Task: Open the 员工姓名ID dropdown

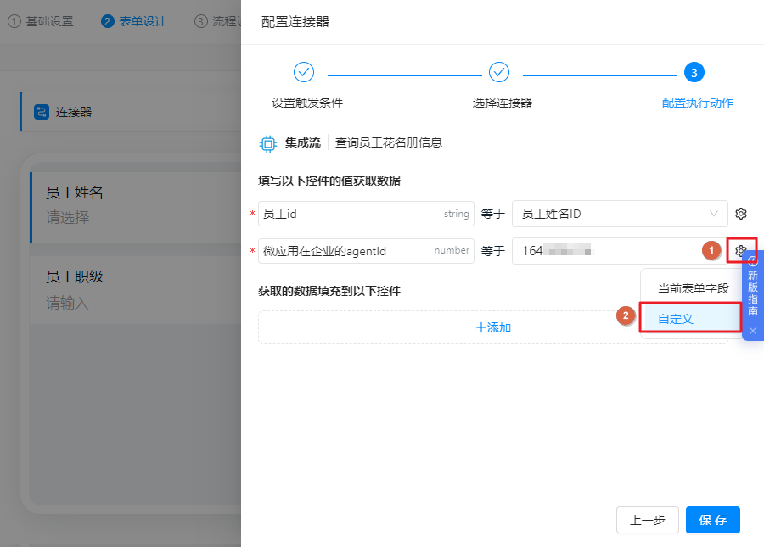Action: (620, 213)
